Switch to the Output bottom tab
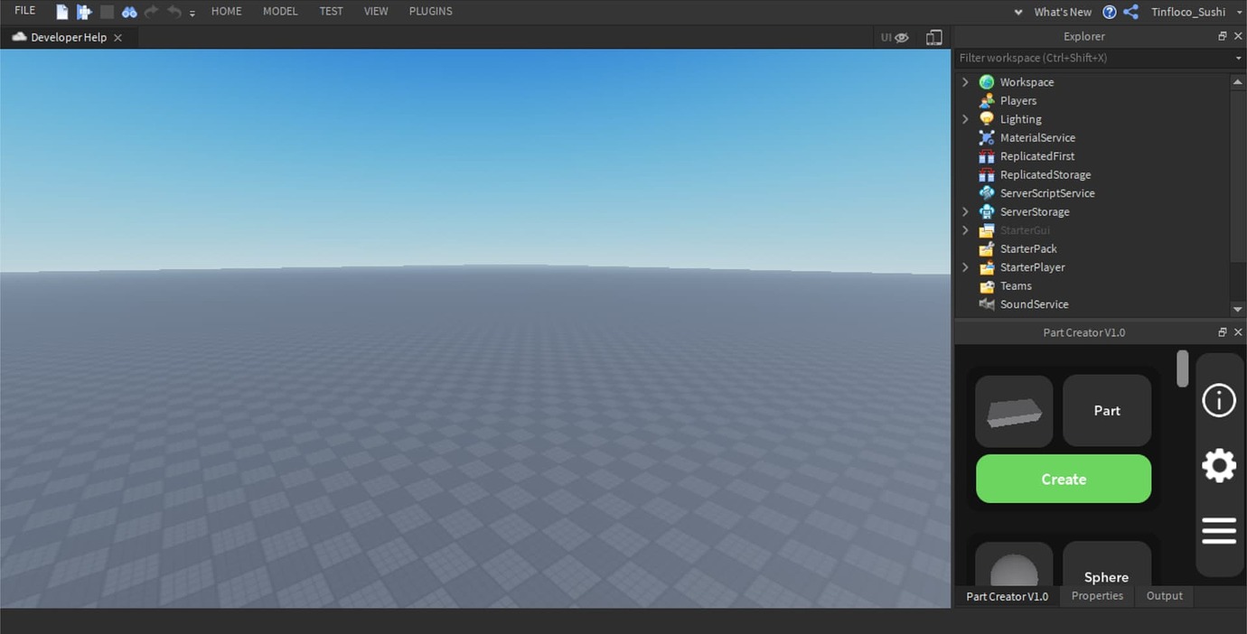The height and width of the screenshot is (634, 1247). pos(1164,596)
